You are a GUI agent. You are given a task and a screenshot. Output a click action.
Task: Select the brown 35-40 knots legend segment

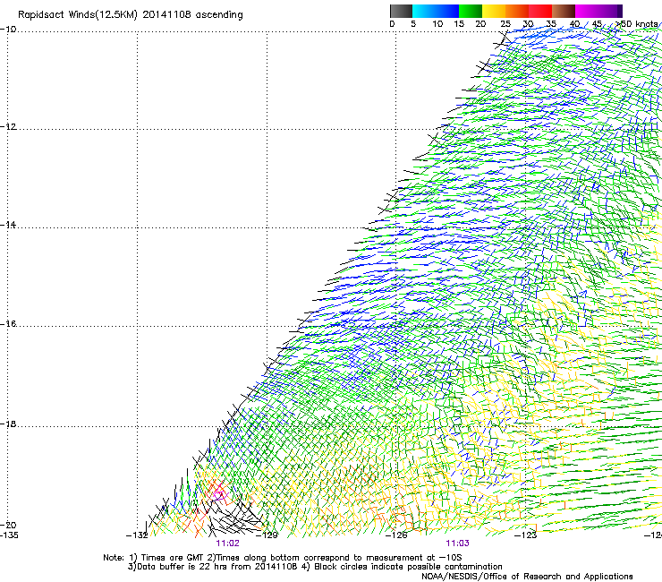point(564,11)
